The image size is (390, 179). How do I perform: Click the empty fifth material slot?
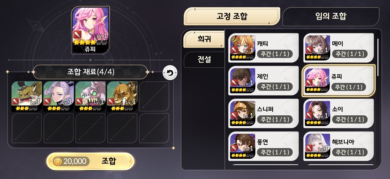pos(154,96)
